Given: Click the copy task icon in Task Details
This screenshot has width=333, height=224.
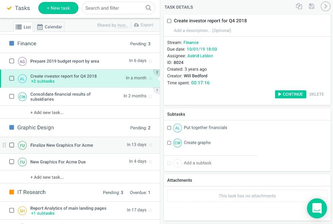Looking at the screenshot, I should click(299, 6).
